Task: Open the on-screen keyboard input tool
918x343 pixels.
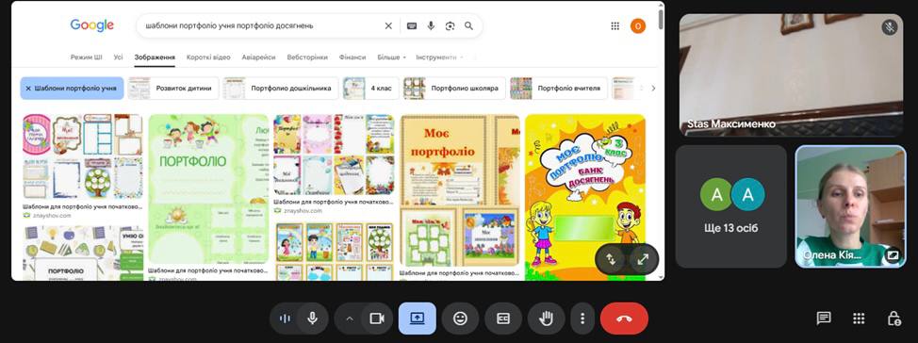Action: (x=412, y=25)
